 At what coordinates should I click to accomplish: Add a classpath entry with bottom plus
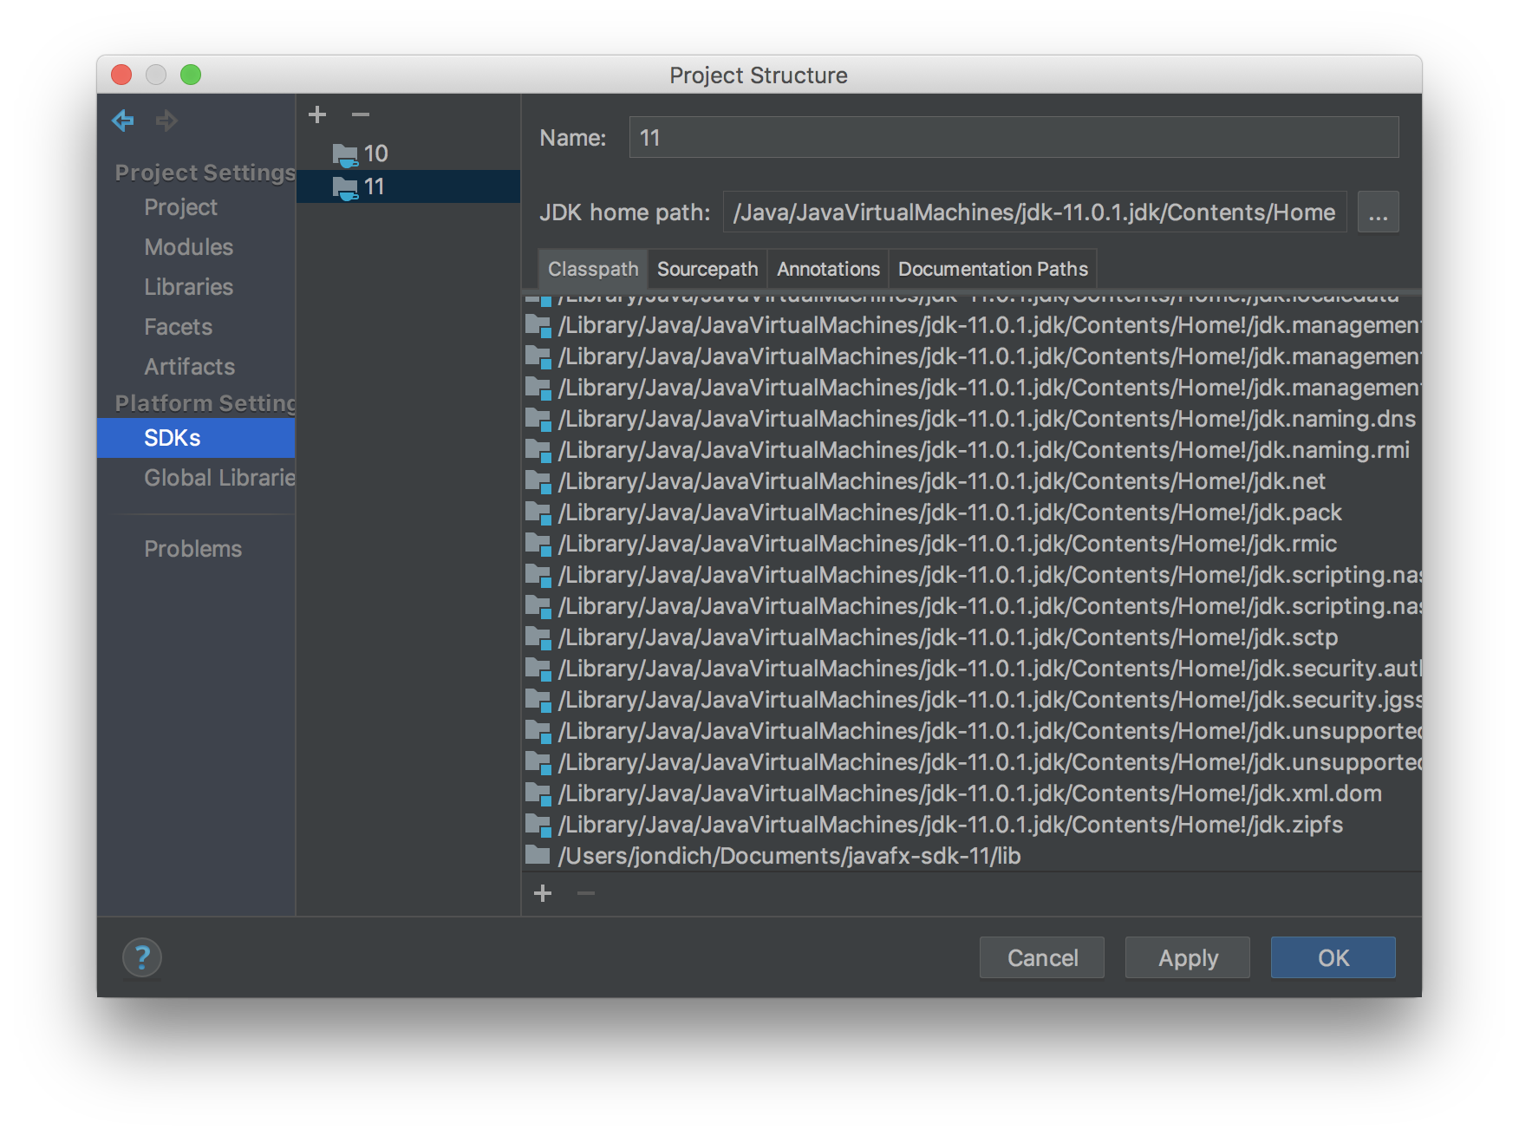pyautogui.click(x=543, y=893)
